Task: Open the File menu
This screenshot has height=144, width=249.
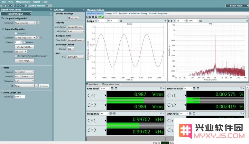Action: click(x=4, y=2)
